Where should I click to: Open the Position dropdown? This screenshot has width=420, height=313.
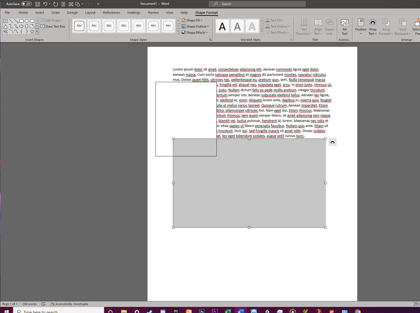(x=361, y=27)
